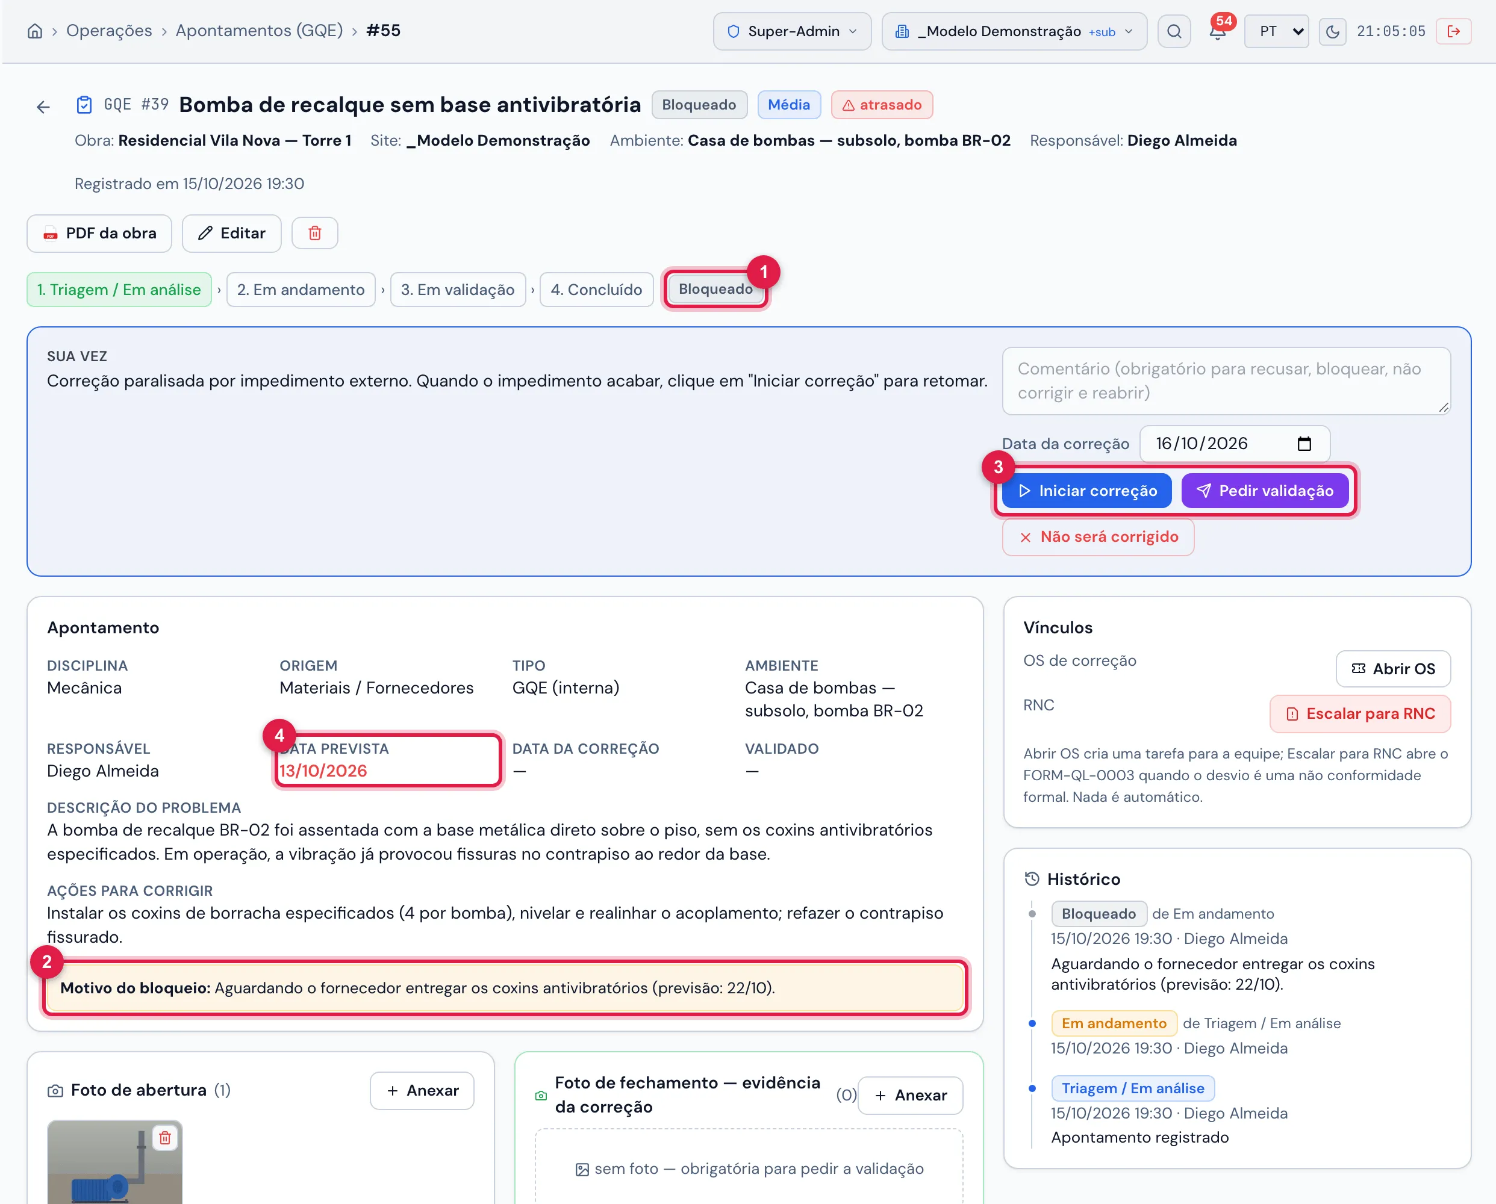The width and height of the screenshot is (1496, 1204).
Task: Open the PT language dropdown
Action: point(1276,31)
